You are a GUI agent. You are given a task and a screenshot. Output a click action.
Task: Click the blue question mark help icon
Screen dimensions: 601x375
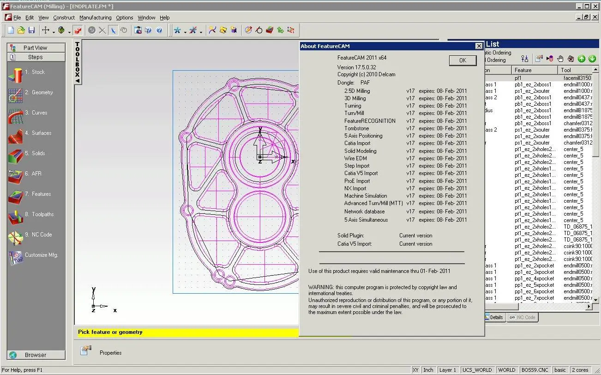159,30
